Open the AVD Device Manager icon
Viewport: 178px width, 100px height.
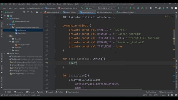click(164, 8)
